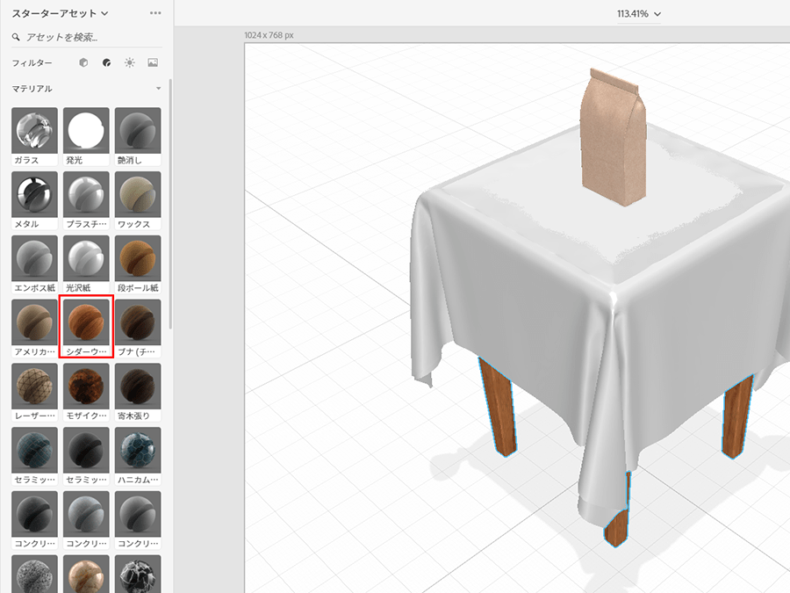Open the 113.41% zoom level dropdown
The image size is (790, 593).
pyautogui.click(x=638, y=14)
